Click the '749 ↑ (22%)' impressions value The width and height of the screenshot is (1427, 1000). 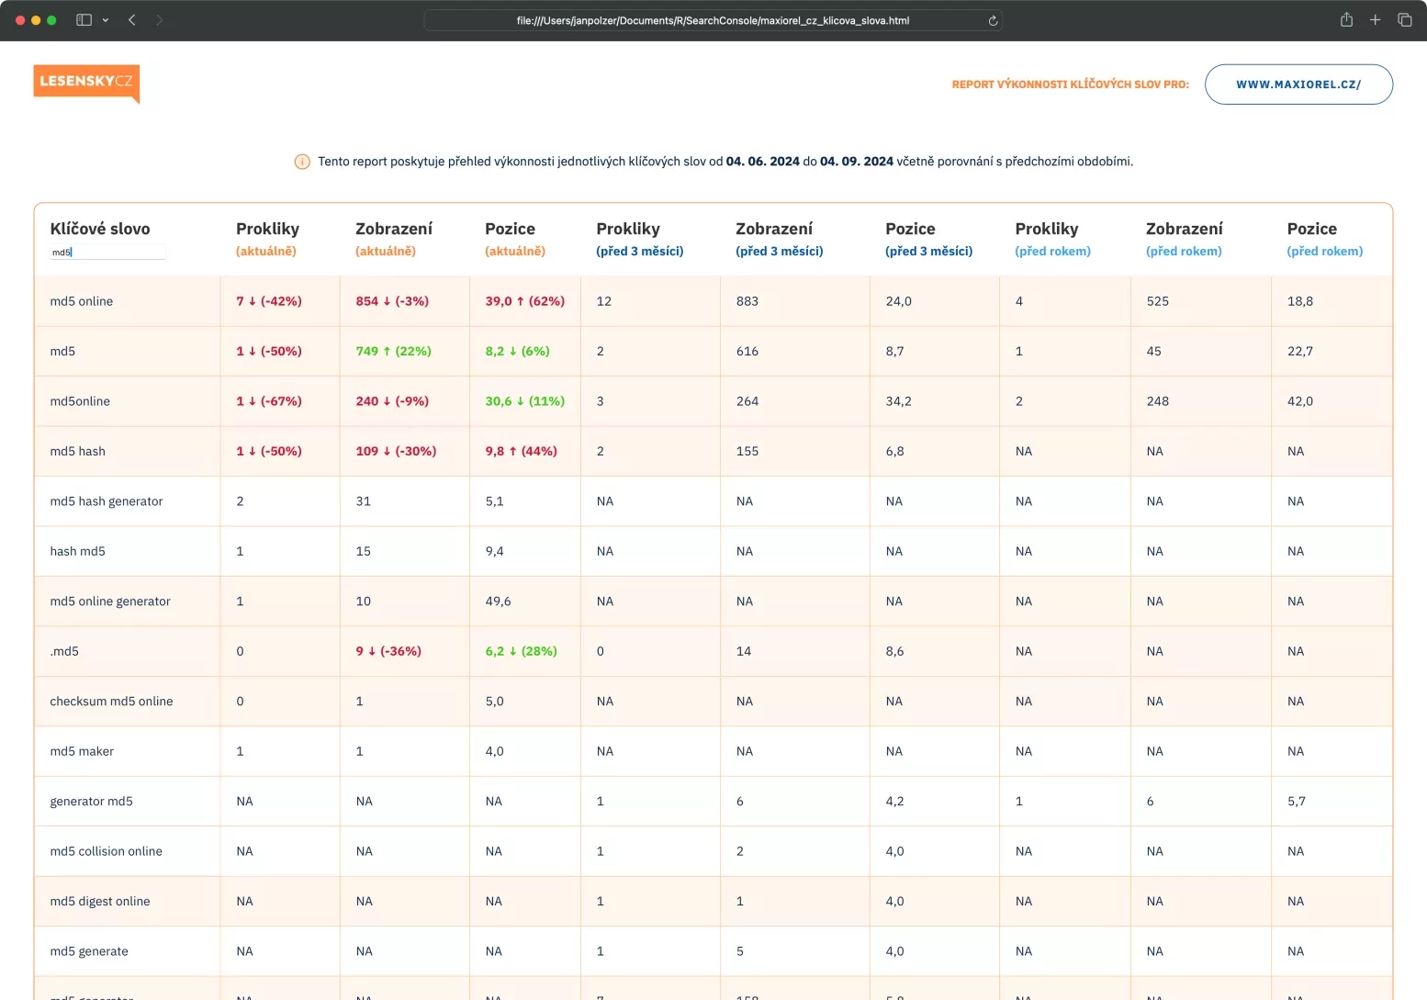(393, 351)
